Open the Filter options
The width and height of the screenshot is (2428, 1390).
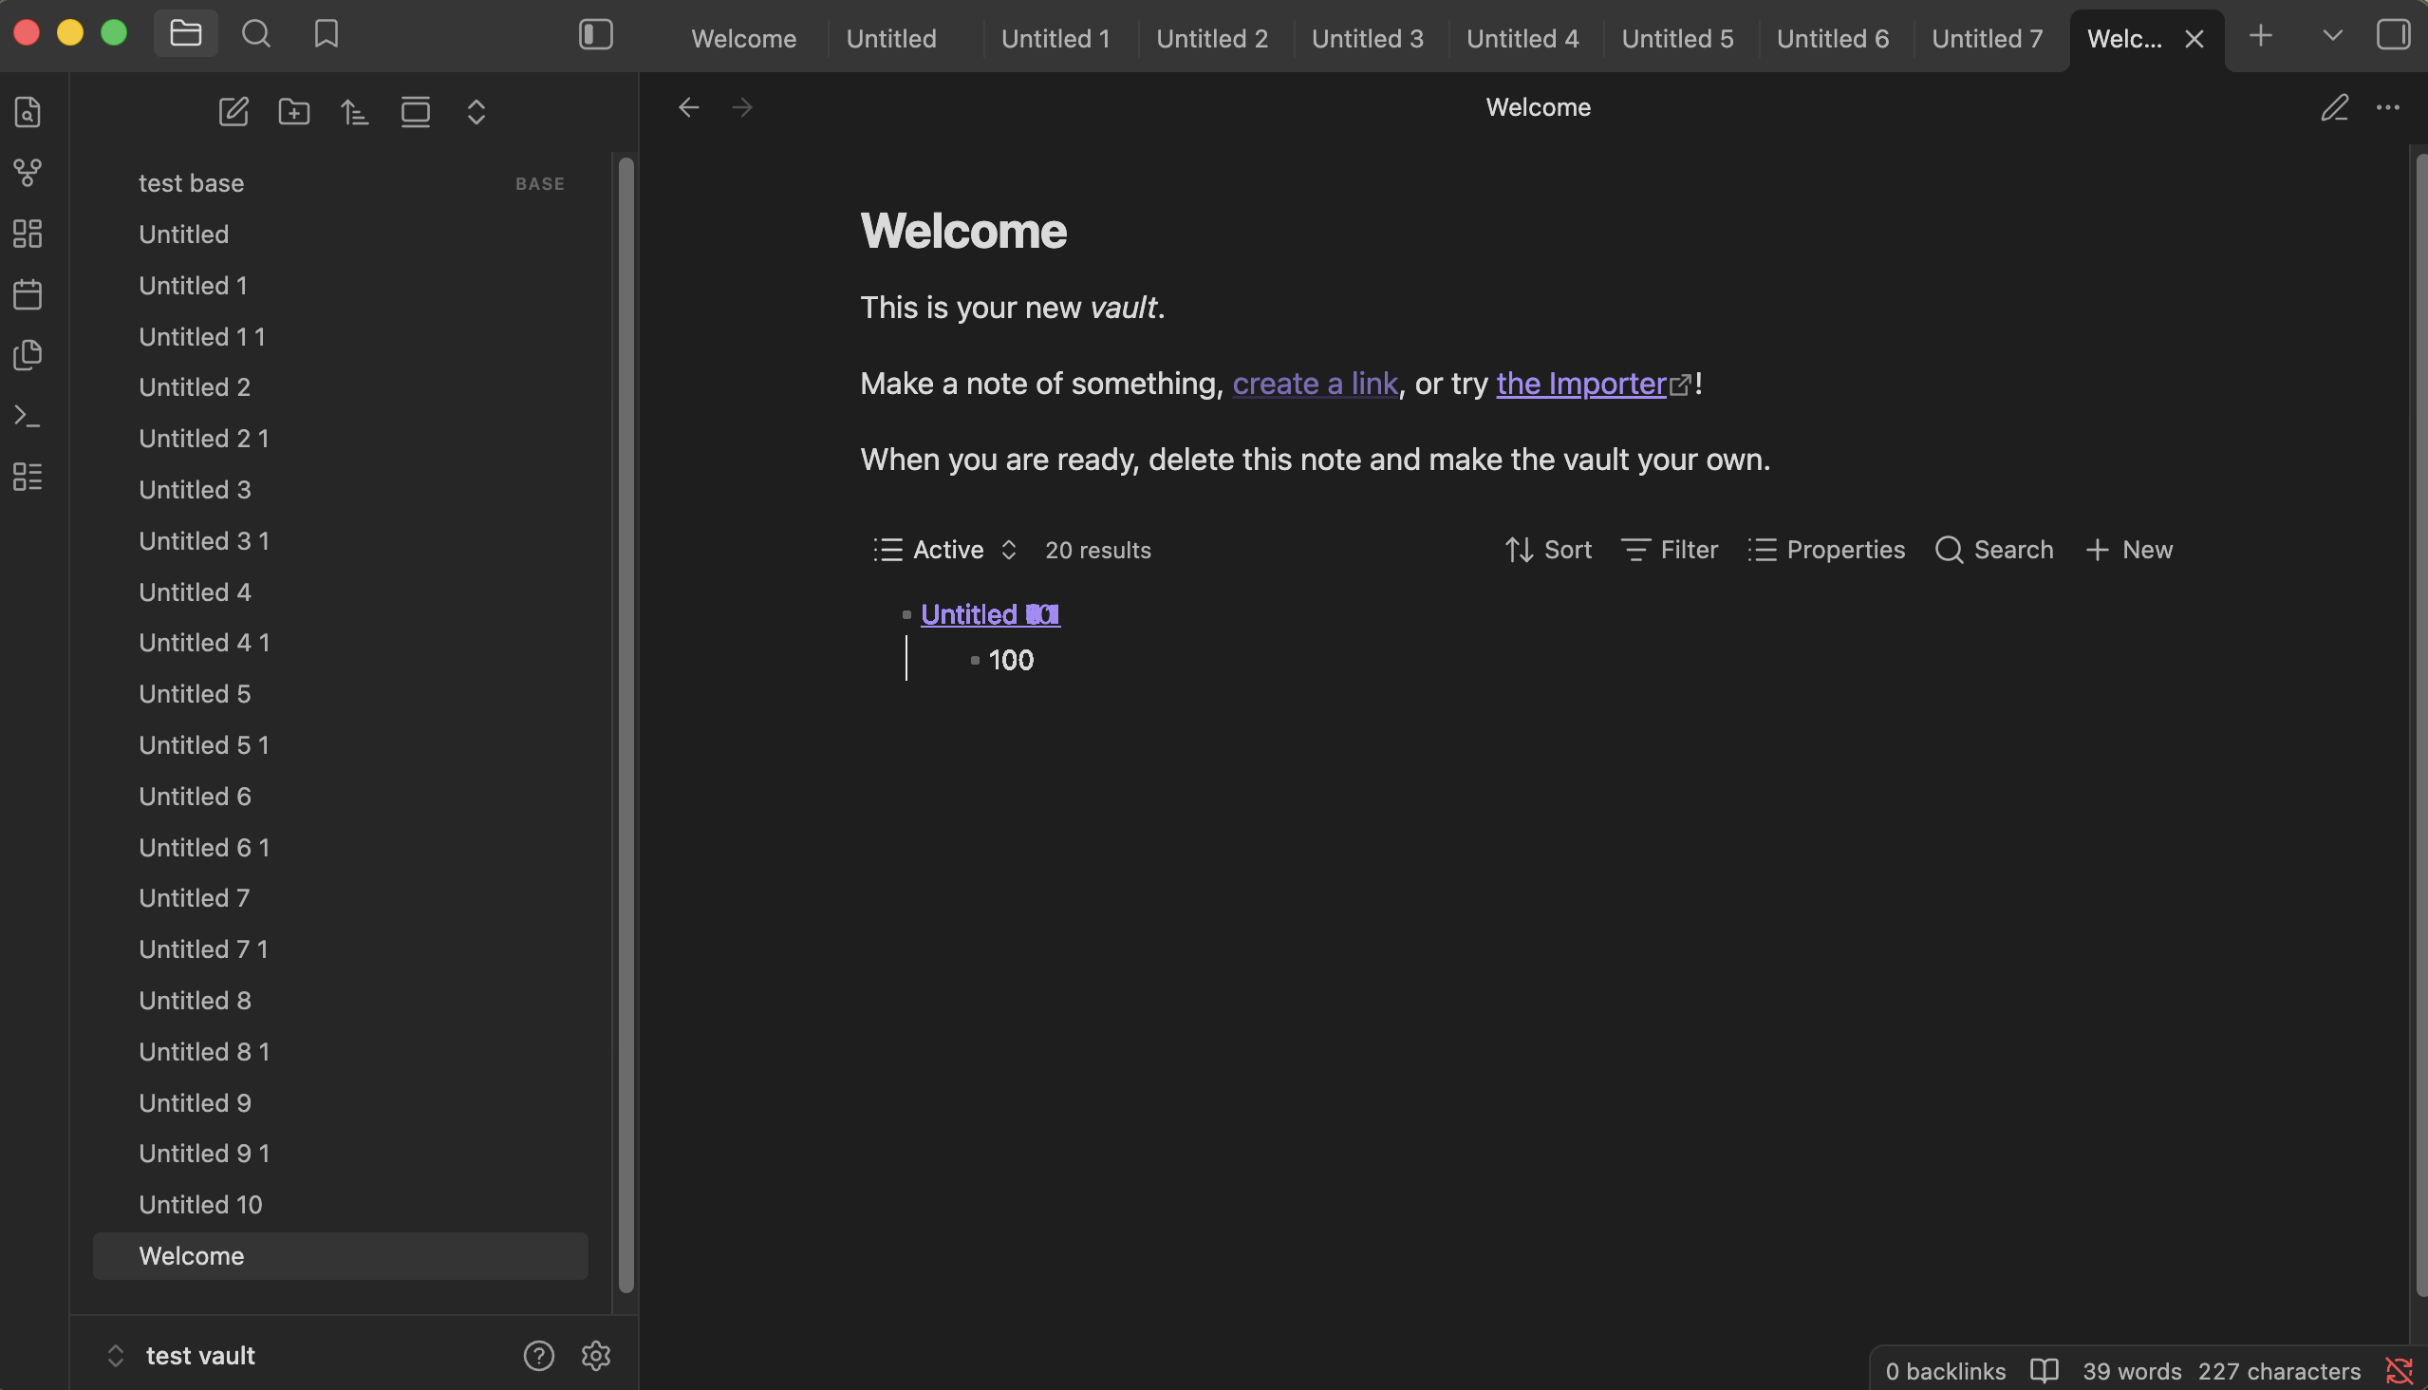pos(1670,550)
